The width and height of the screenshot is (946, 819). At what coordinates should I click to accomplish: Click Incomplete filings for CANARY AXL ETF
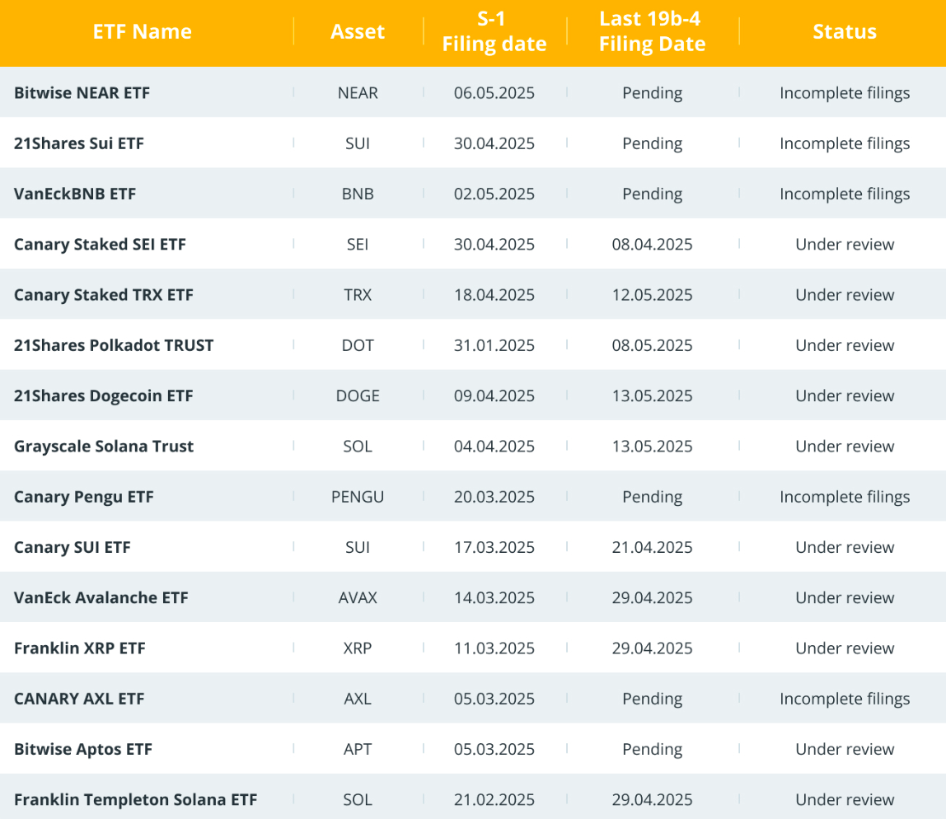[845, 699]
